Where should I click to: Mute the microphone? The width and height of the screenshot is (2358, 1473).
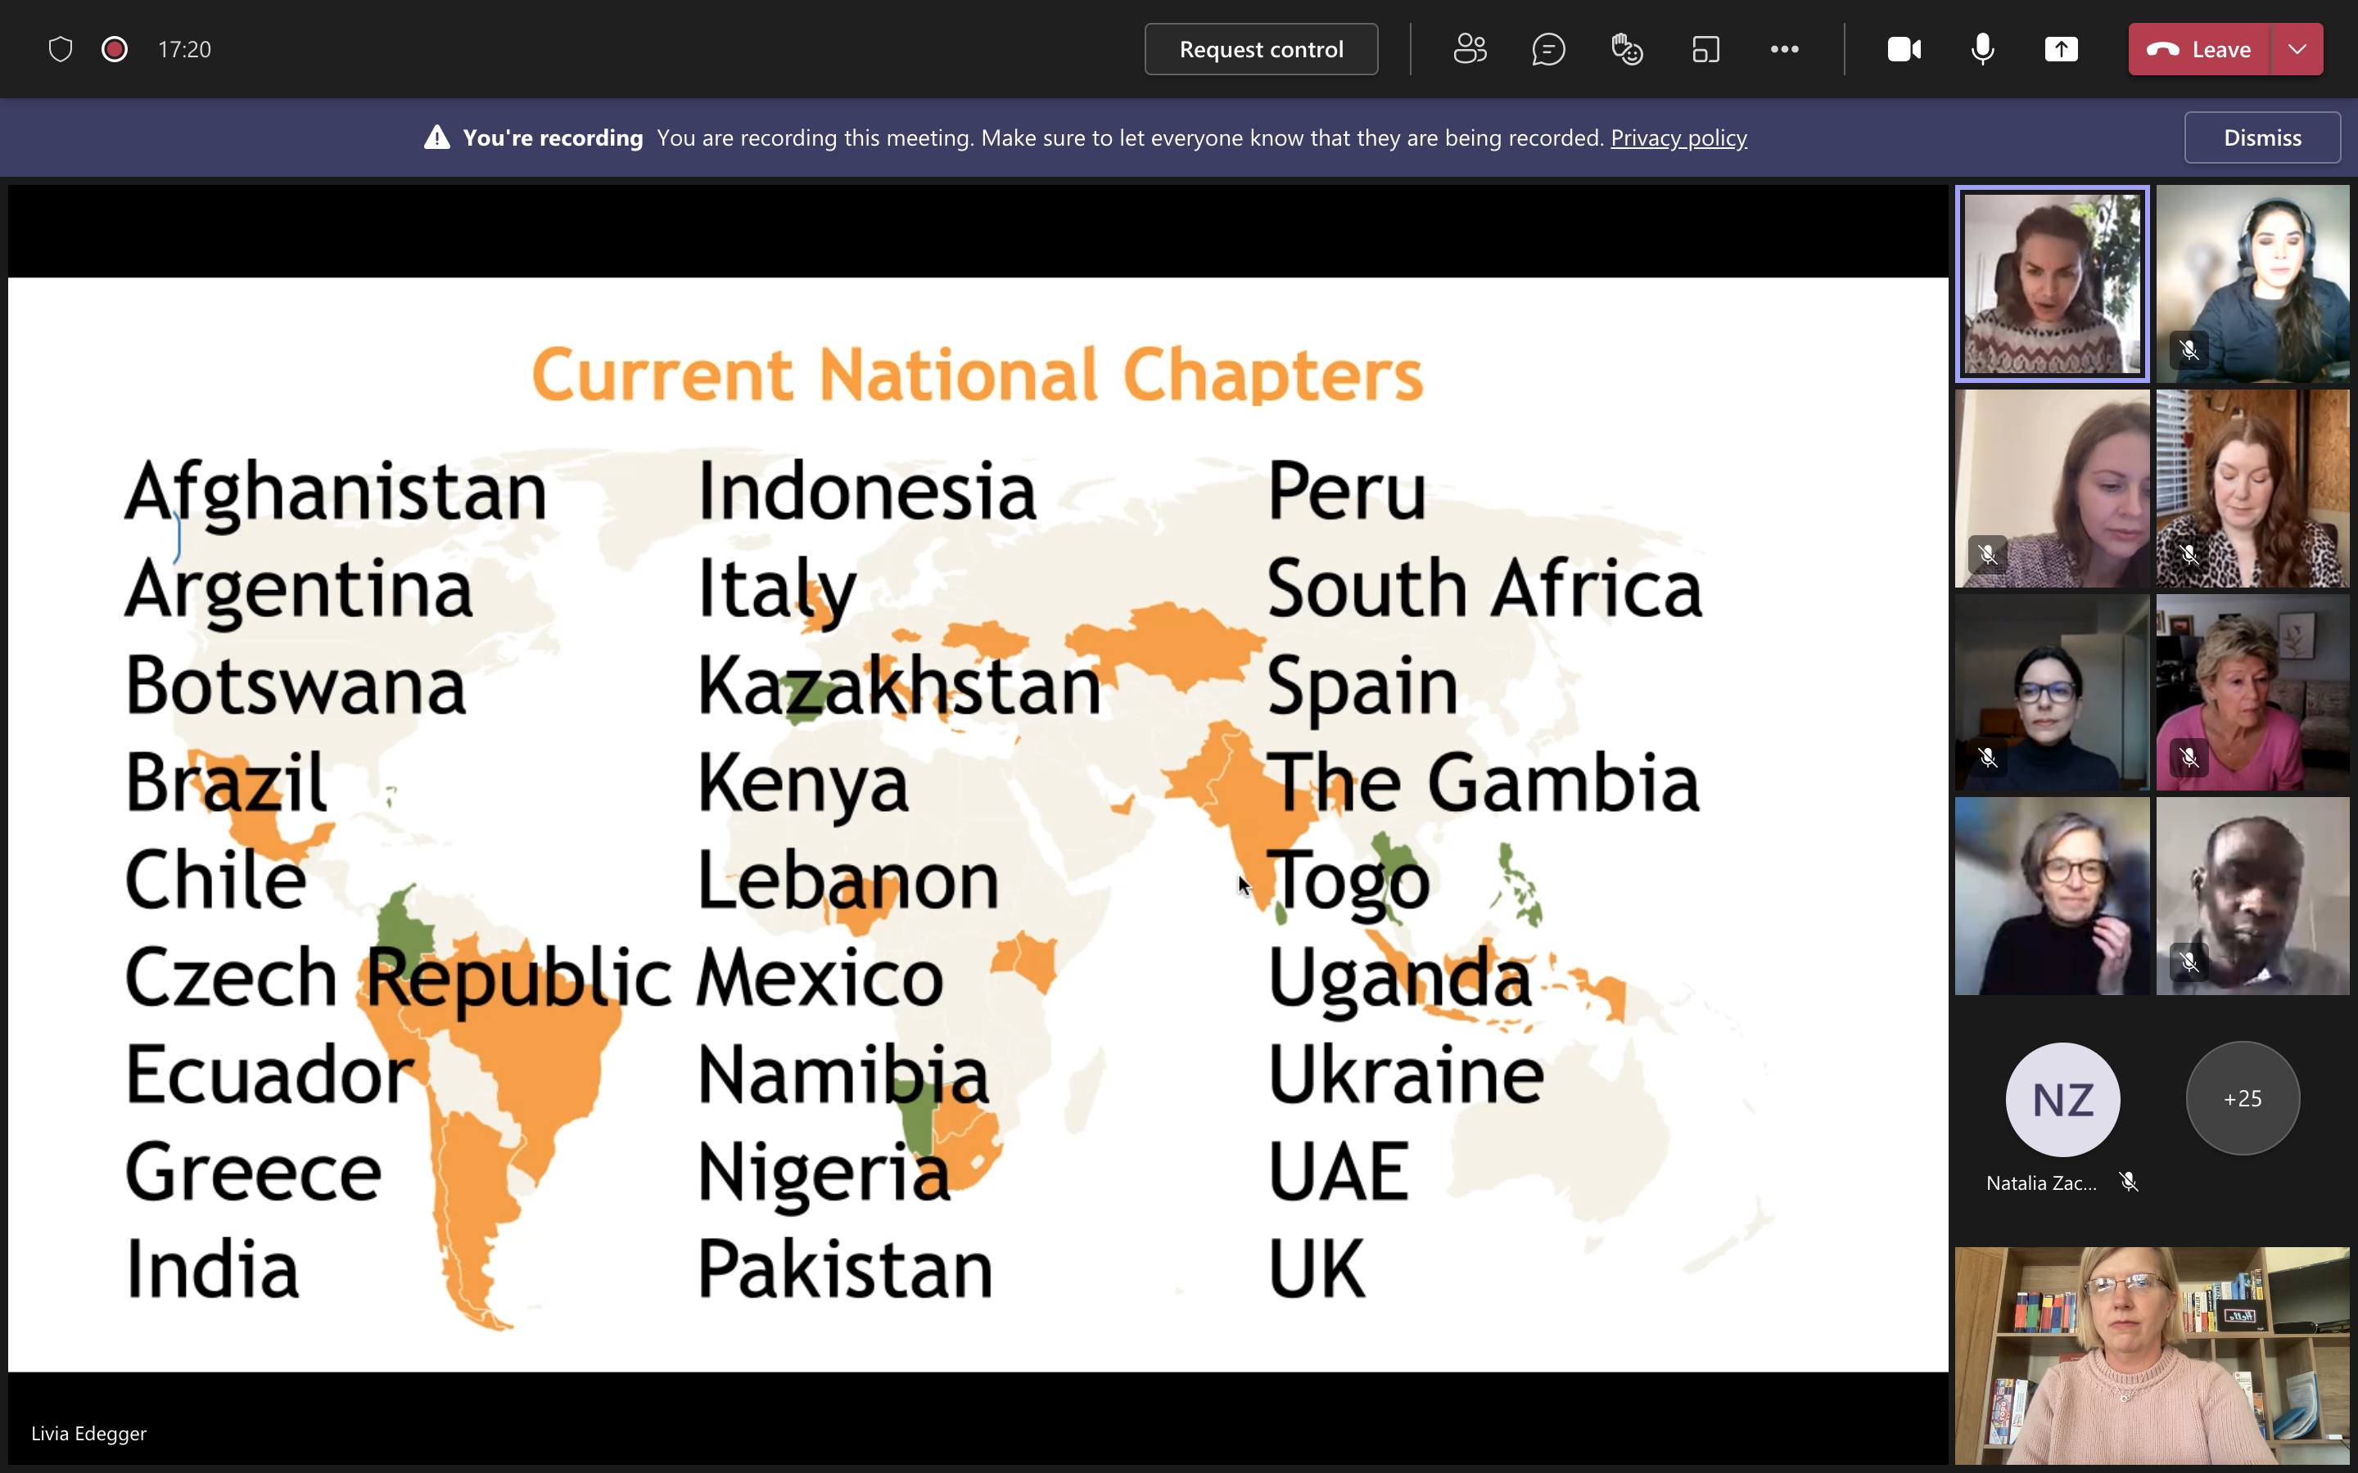(1982, 49)
